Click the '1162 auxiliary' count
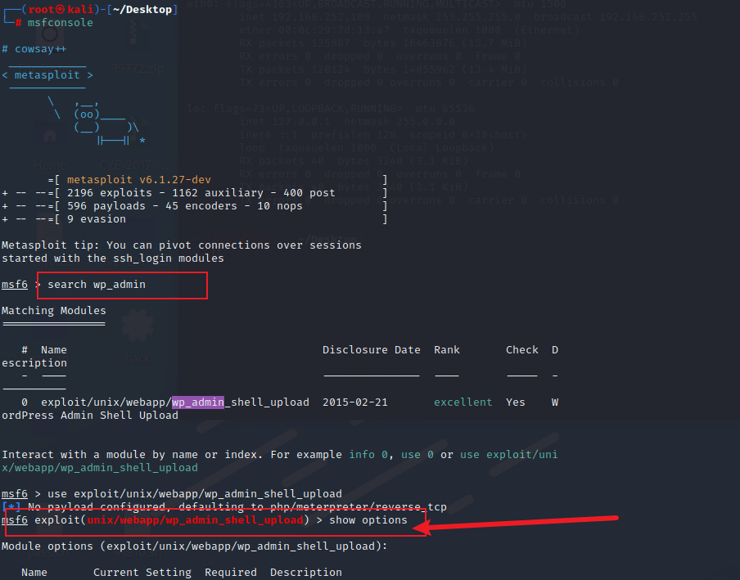The height and width of the screenshot is (580, 740). tap(218, 193)
